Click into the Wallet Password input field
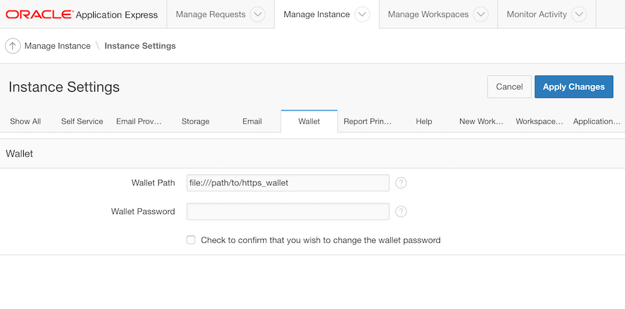Image resolution: width=625 pixels, height=309 pixels. [x=287, y=212]
